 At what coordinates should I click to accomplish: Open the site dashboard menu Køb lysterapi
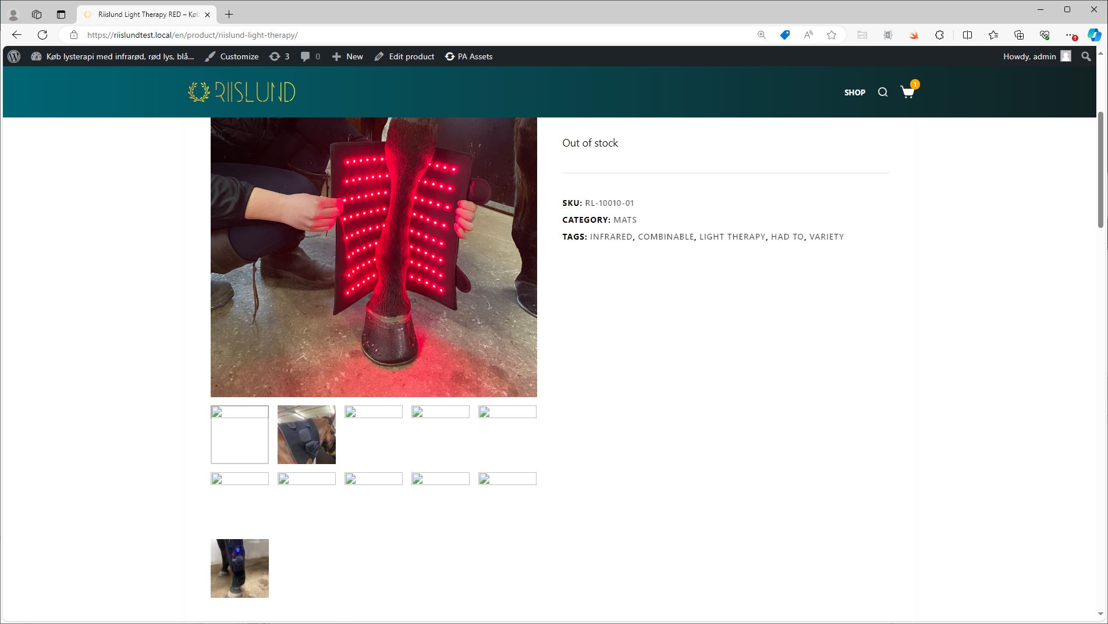[113, 56]
